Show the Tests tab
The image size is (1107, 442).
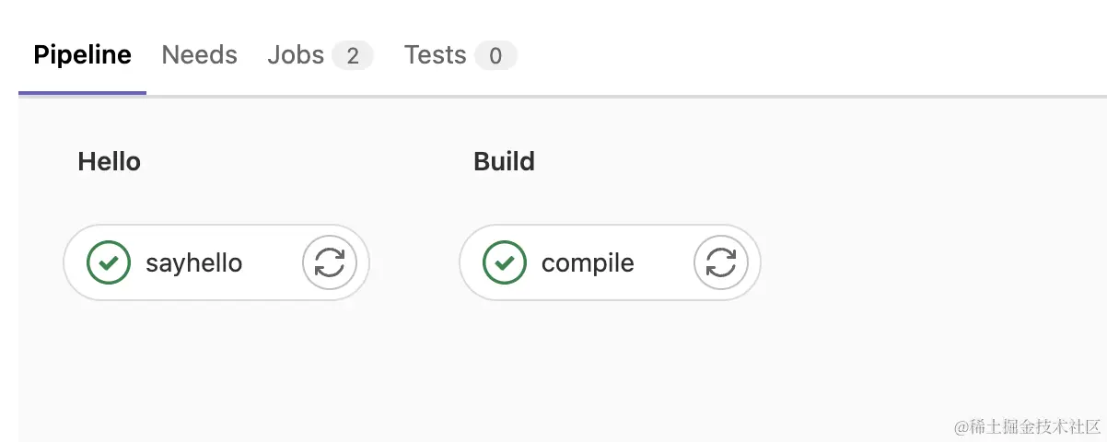pyautogui.click(x=435, y=55)
